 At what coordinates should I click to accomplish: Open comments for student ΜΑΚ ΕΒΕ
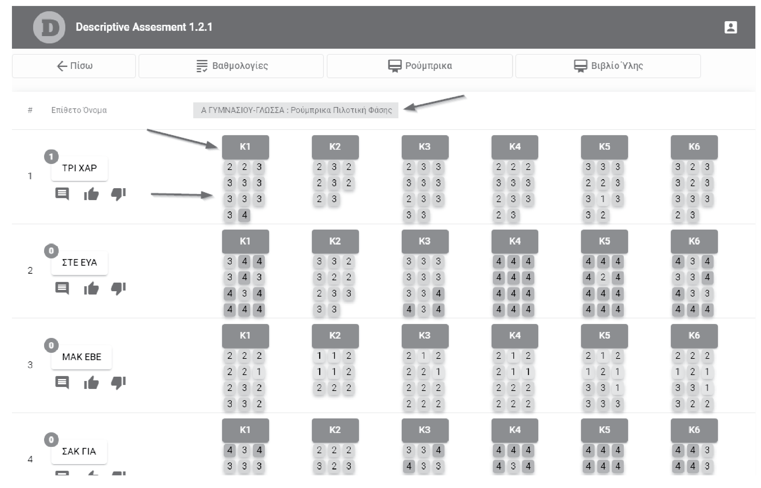62,383
